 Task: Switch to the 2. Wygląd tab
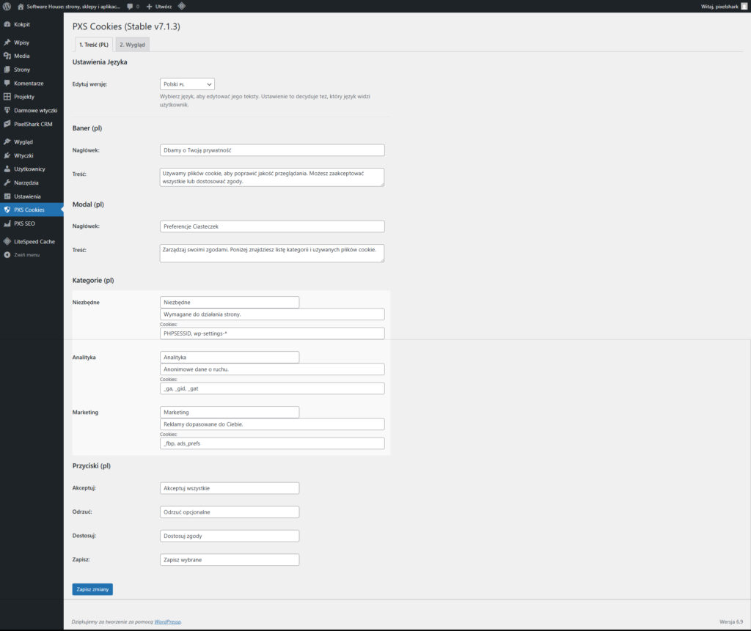coord(133,45)
